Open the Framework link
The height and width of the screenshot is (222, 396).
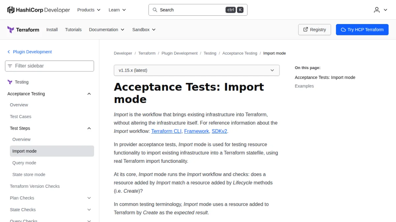pyautogui.click(x=197, y=131)
